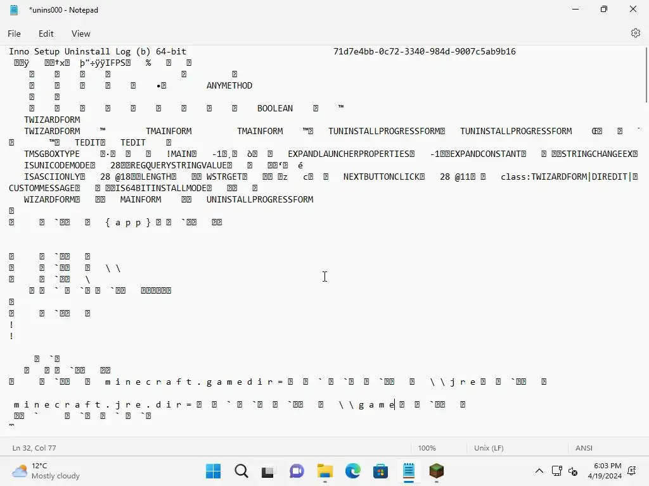Open Task View on taskbar
The image size is (649, 486).
pyautogui.click(x=269, y=471)
